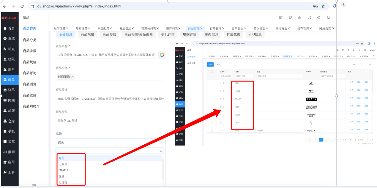377x188 pixels.
Task: Go to page 2 in inset brand pagination
Action: pyautogui.click(x=326, y=140)
